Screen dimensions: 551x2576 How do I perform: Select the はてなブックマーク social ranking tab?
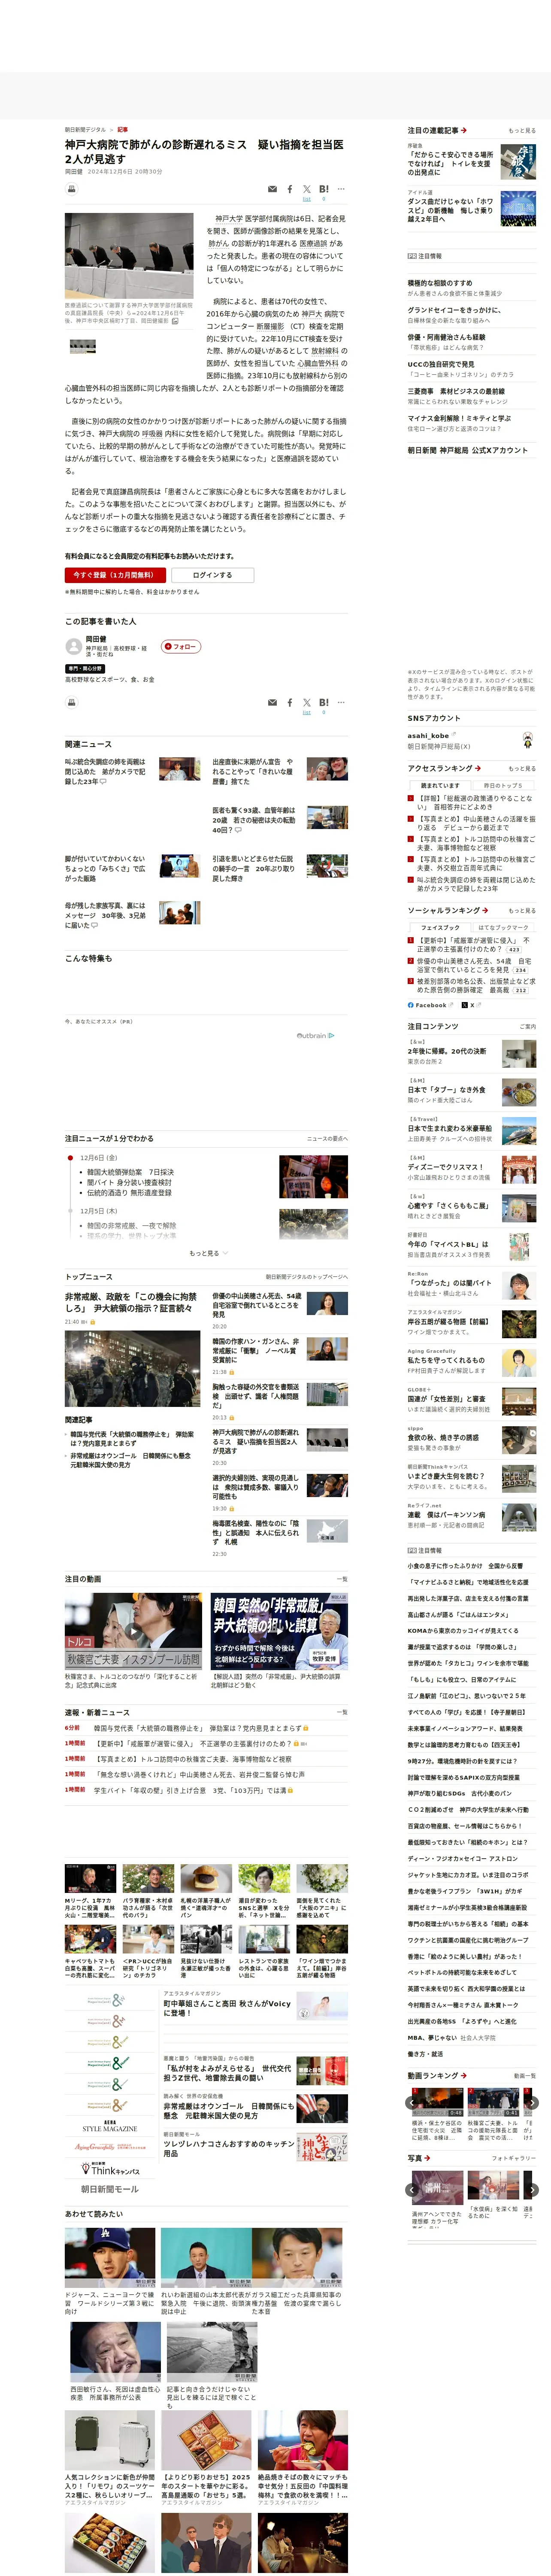503,927
